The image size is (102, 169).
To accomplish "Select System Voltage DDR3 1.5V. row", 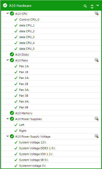I will (x=51, y=148).
